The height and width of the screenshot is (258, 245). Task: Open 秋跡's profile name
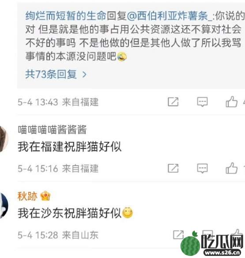pyautogui.click(x=27, y=196)
